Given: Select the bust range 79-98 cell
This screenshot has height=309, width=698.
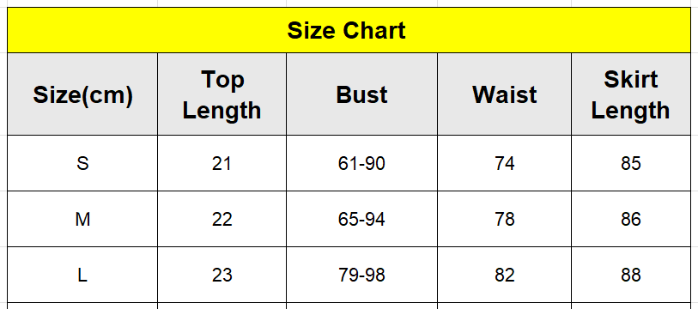Looking at the screenshot, I should [x=361, y=275].
